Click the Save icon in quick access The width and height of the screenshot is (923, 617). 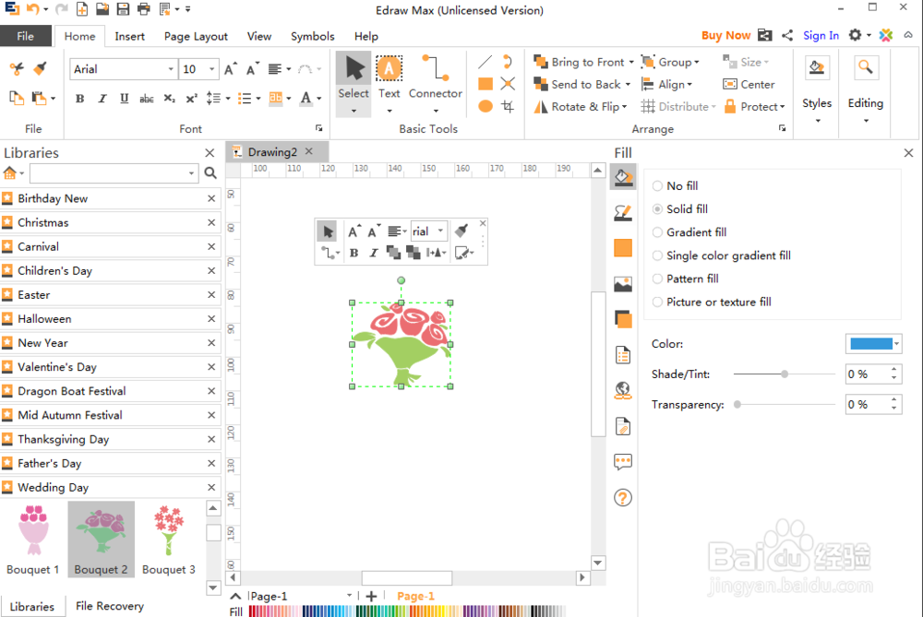point(123,9)
